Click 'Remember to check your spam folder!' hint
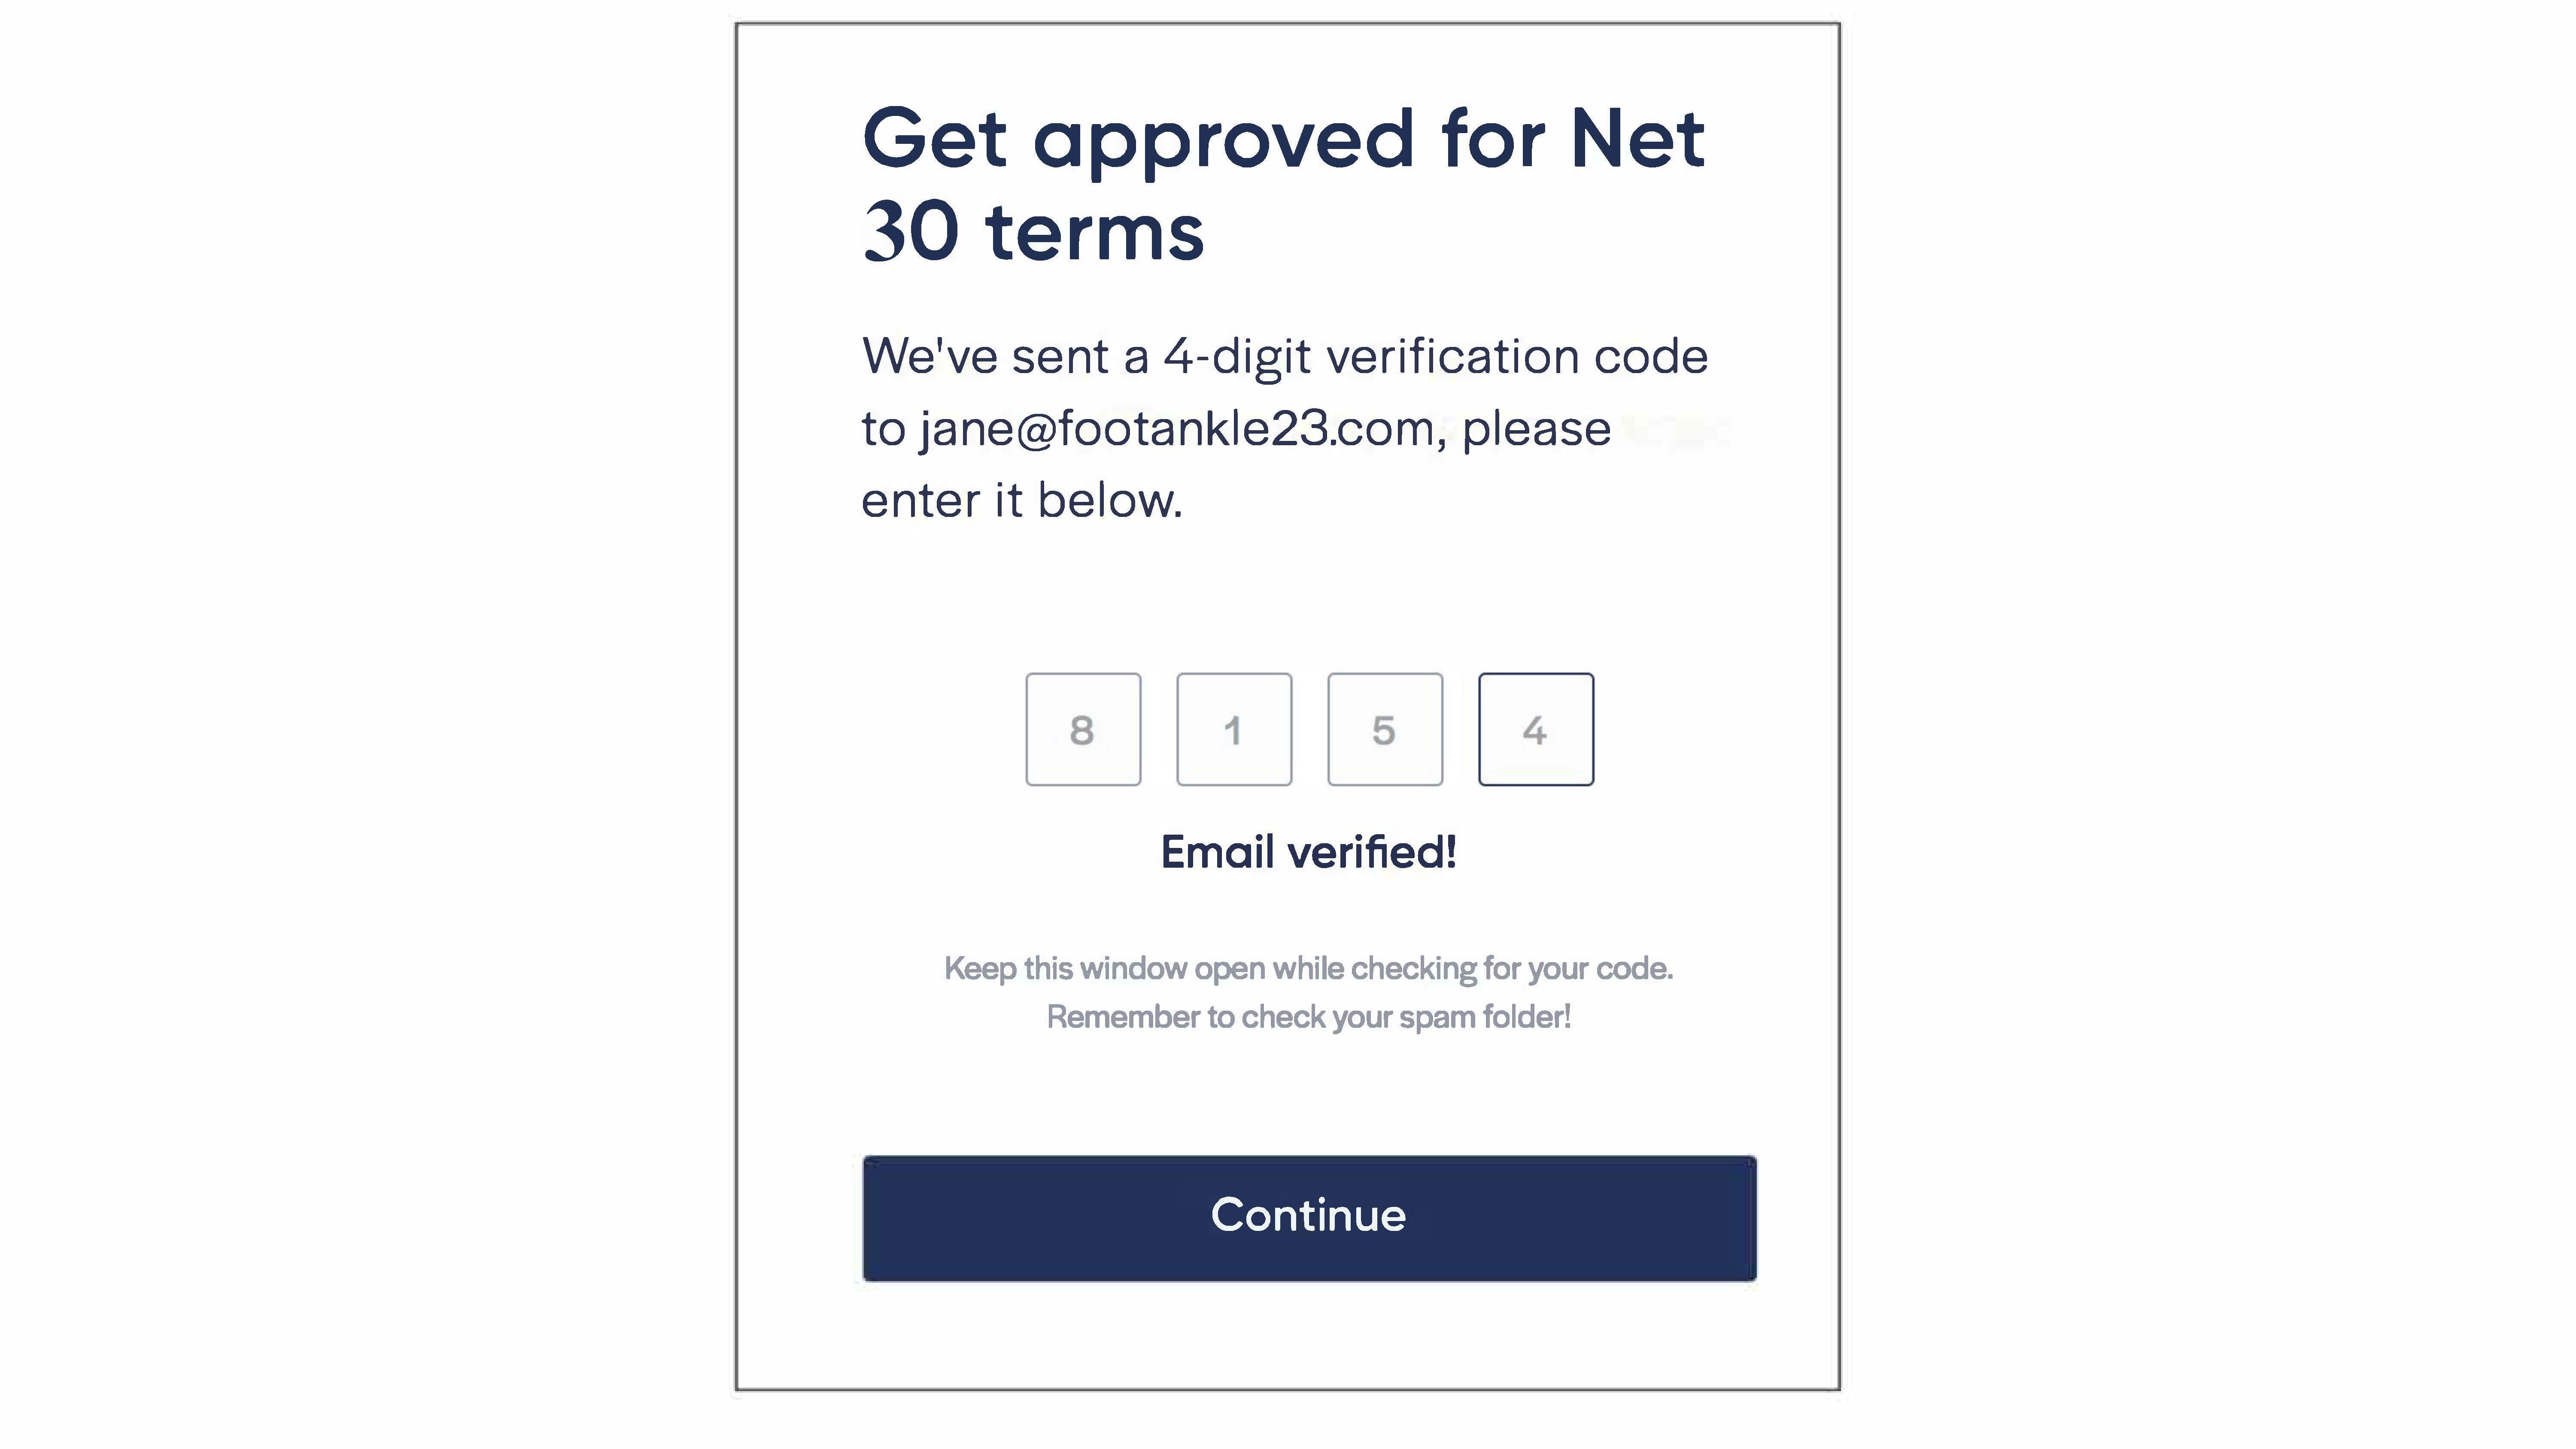This screenshot has width=2576, height=1449. pos(1308,1017)
